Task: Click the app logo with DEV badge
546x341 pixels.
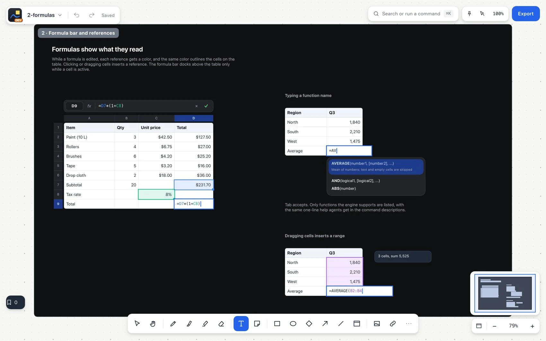Action: 15,15
